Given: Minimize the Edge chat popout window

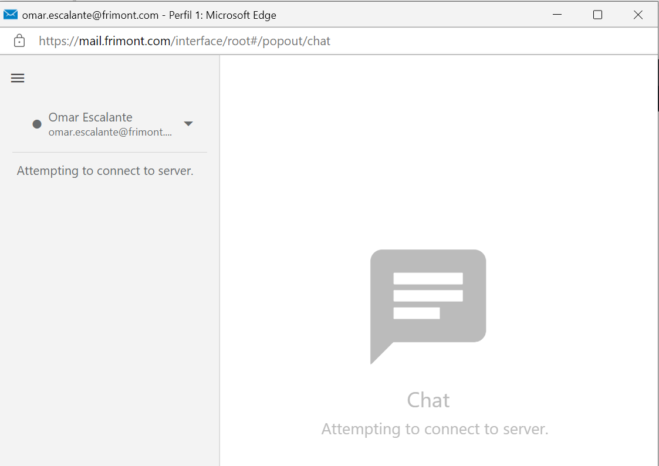Looking at the screenshot, I should pyautogui.click(x=557, y=15).
